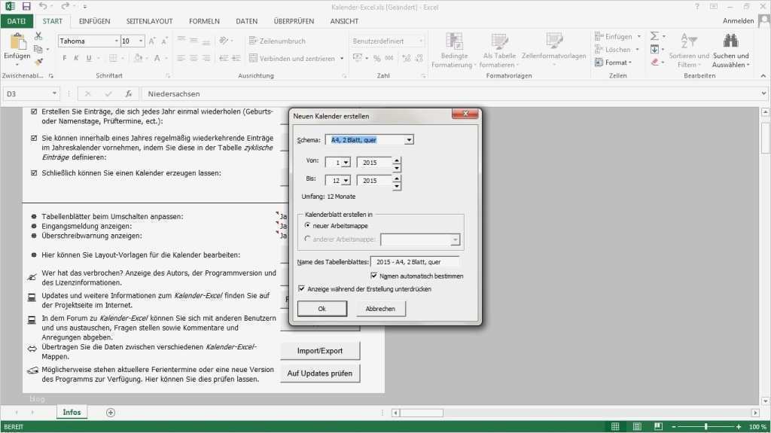Click the Undo arrow icon
The image size is (771, 433).
(43, 6)
